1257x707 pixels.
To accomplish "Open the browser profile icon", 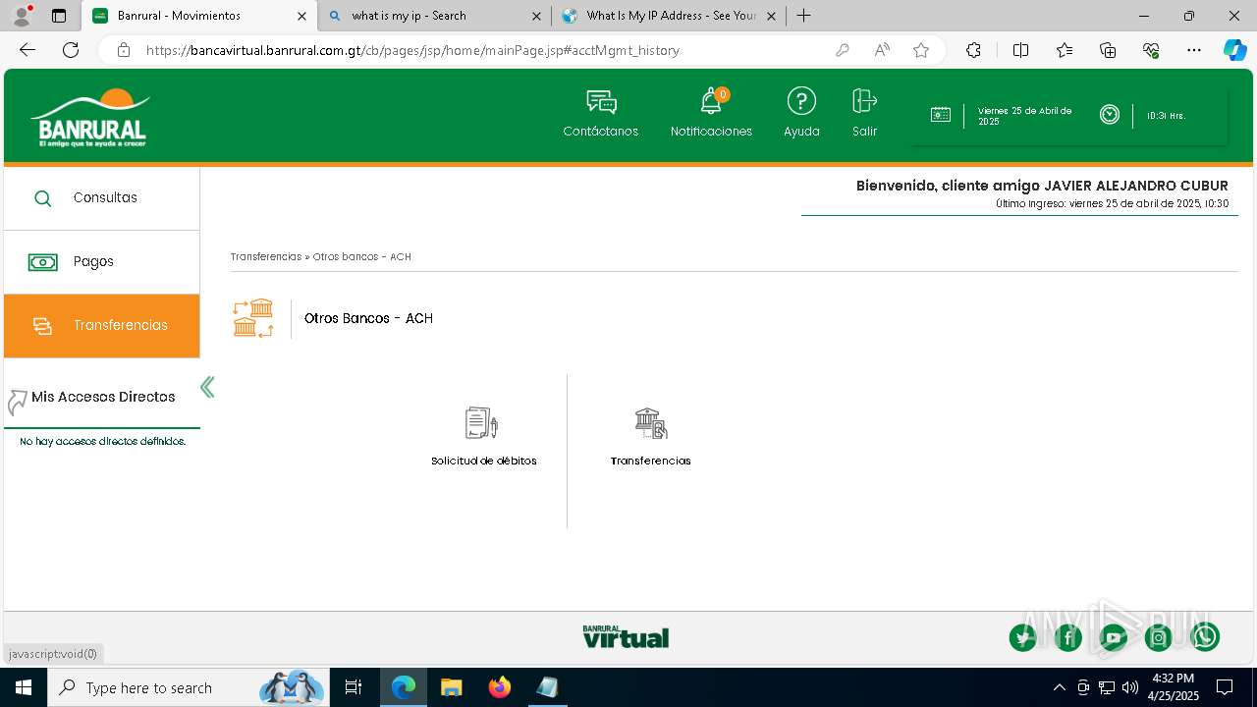I will pyautogui.click(x=22, y=16).
